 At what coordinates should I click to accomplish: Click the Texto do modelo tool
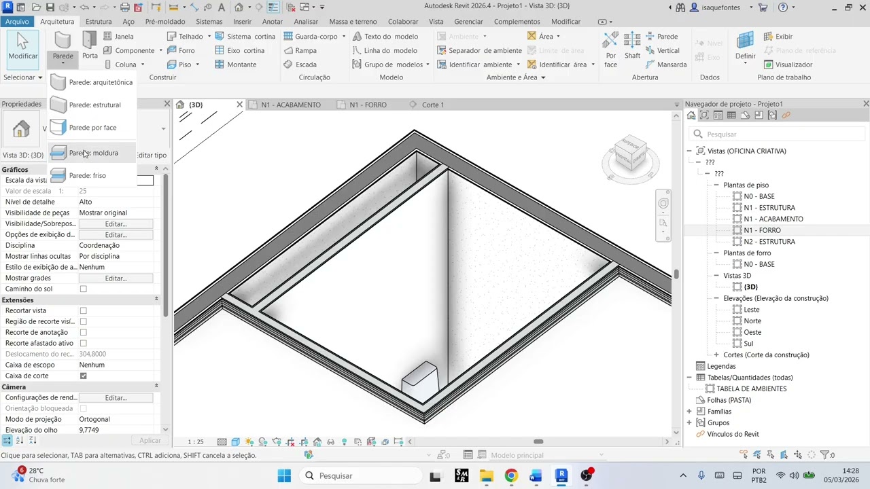coord(385,36)
